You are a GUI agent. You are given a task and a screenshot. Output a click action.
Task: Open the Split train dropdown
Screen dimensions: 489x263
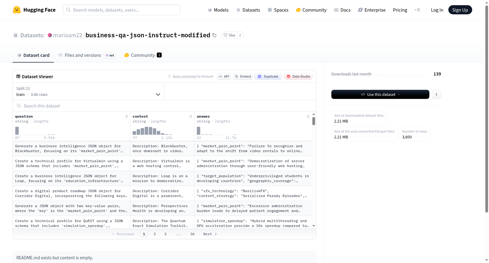pyautogui.click(x=88, y=91)
